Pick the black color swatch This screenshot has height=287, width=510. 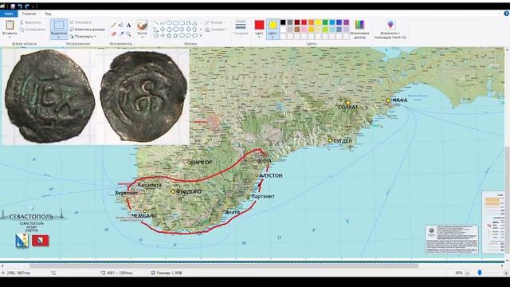(x=283, y=22)
